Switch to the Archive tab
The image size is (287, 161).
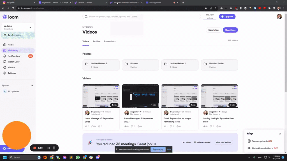click(x=96, y=41)
